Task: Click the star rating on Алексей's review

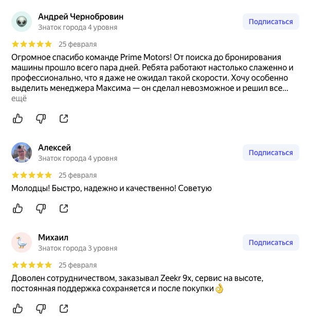Action: 32,175
